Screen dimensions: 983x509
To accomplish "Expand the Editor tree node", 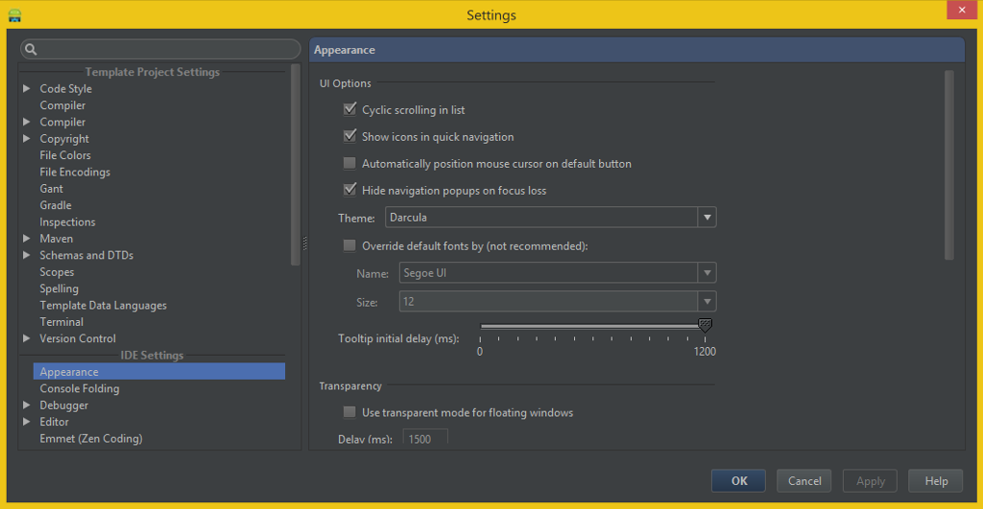I will pyautogui.click(x=26, y=422).
